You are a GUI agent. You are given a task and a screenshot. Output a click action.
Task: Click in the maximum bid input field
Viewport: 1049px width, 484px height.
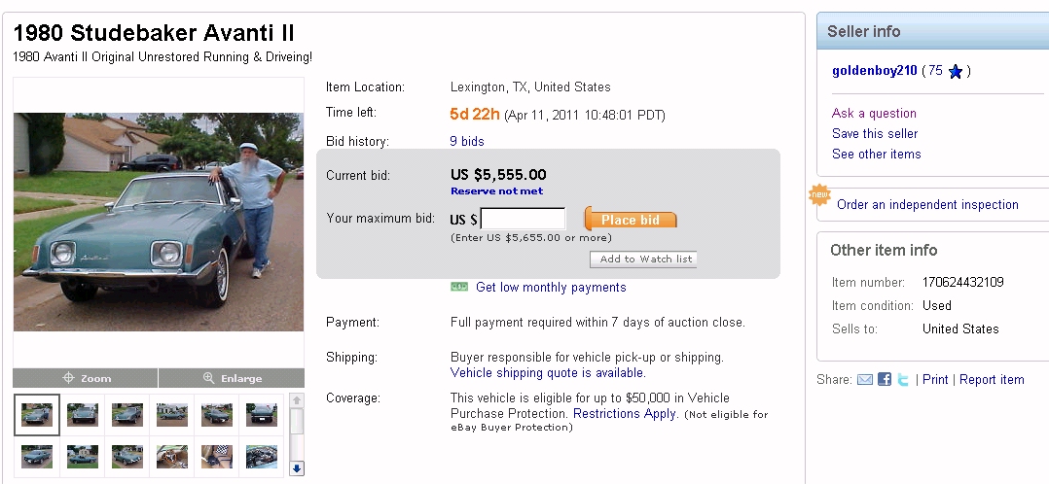[x=523, y=220]
